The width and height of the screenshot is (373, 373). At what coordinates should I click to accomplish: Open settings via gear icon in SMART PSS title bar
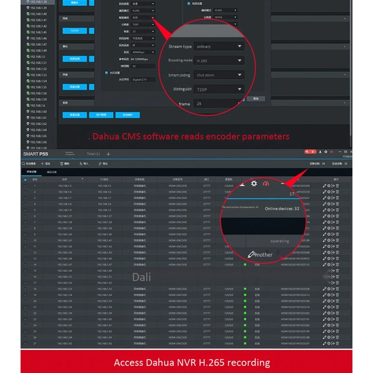click(x=326, y=152)
